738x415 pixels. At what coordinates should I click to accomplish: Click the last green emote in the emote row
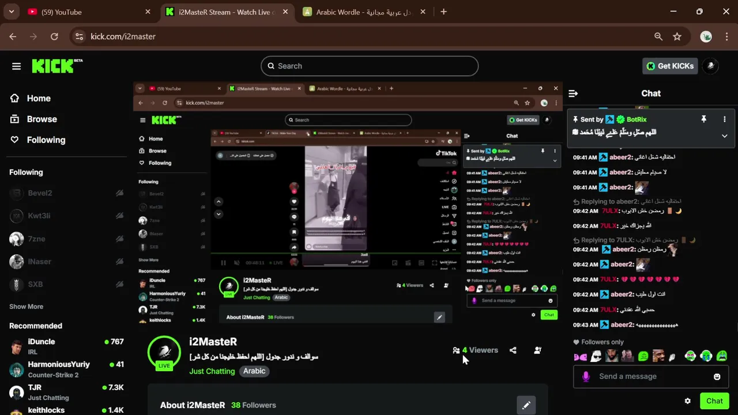click(721, 357)
